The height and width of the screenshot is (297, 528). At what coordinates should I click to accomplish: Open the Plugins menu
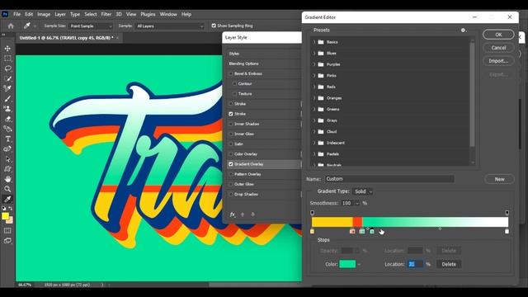pyautogui.click(x=148, y=14)
